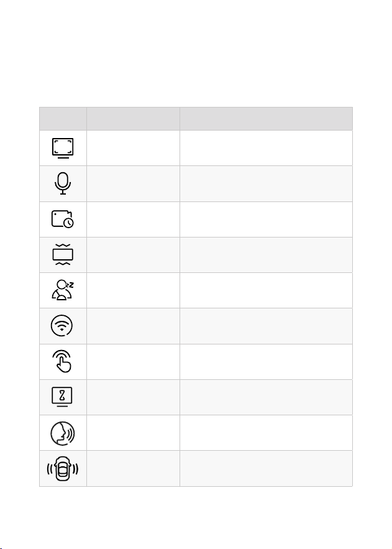Select the circled Wi-Fi signal icon
Image resolution: width=392 pixels, height=549 pixels.
click(62, 326)
